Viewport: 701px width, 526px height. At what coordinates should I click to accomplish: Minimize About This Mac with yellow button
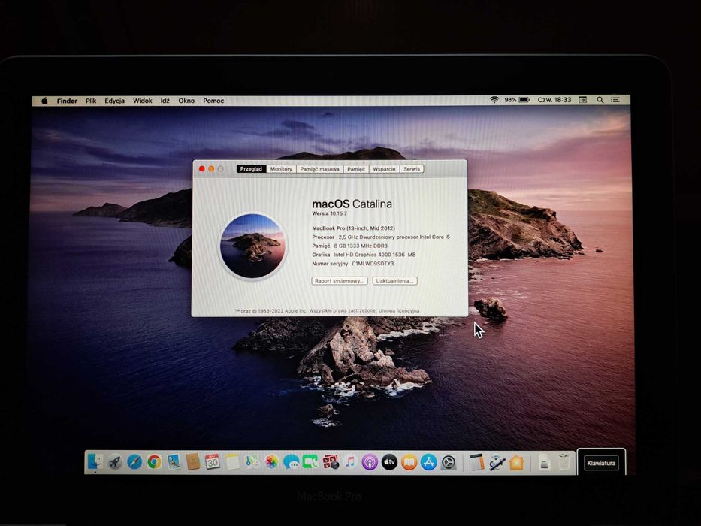click(211, 168)
